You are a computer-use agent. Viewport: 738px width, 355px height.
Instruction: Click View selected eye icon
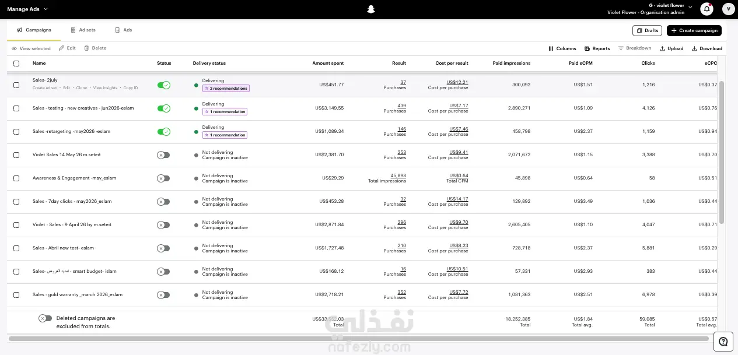[x=31, y=48]
